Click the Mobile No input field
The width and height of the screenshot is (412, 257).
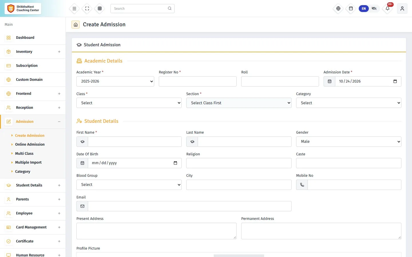tap(354, 185)
